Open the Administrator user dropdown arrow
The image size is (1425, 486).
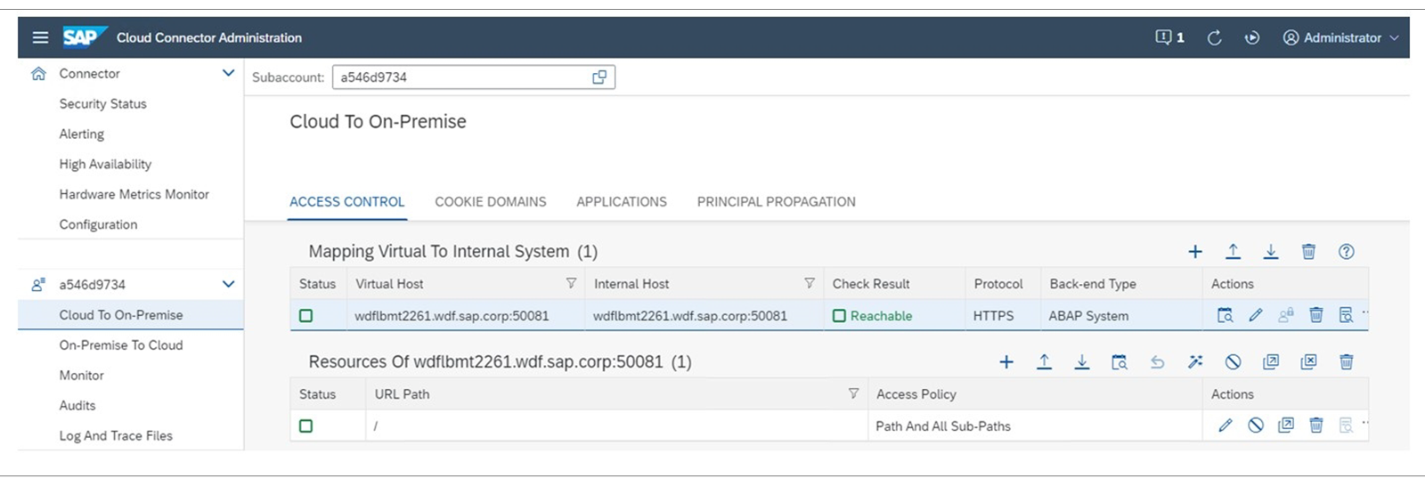point(1394,37)
